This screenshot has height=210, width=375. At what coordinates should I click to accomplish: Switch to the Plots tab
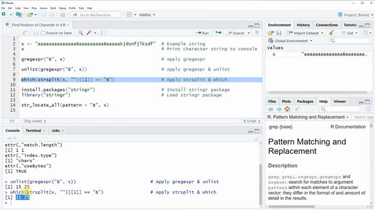[287, 101]
